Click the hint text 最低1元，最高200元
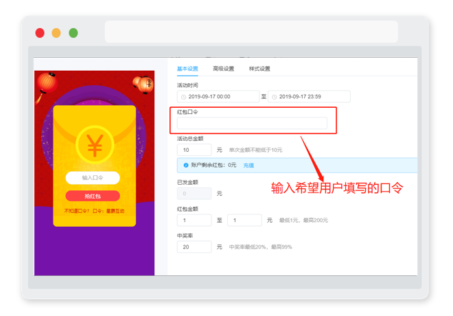The image size is (453, 316). click(303, 221)
